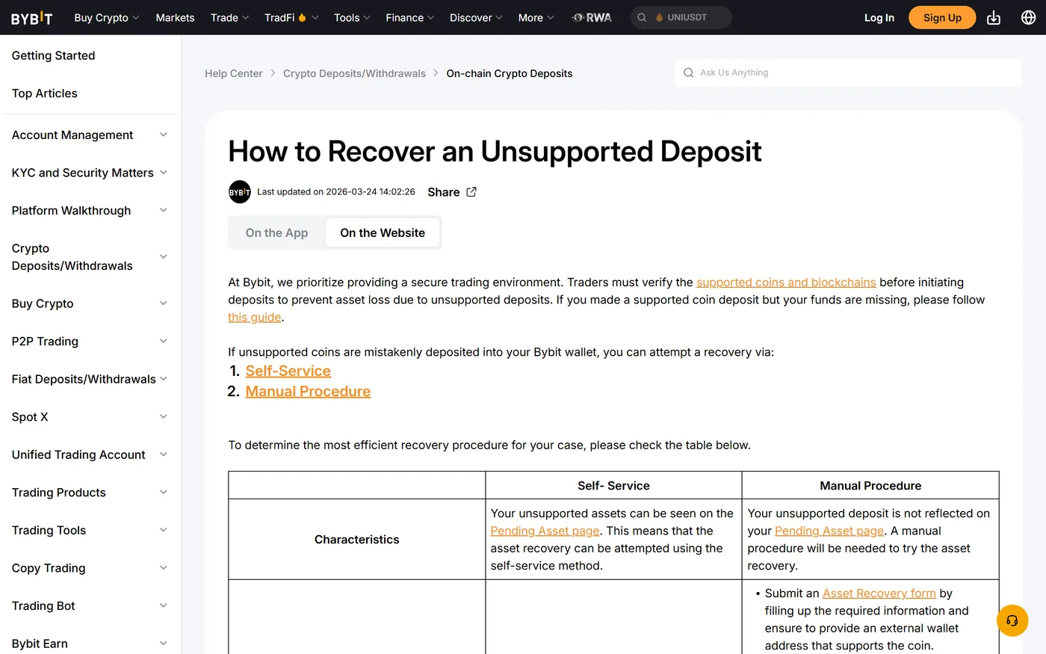This screenshot has height=654, width=1046.
Task: Open the Tools dropdown menu
Action: click(x=352, y=17)
